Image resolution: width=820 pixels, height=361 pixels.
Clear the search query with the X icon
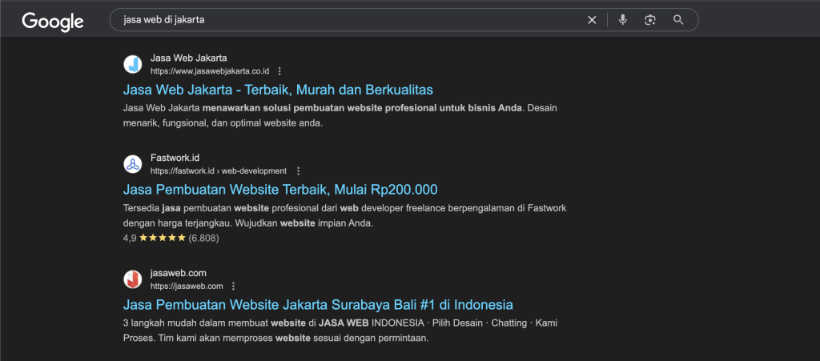tap(592, 20)
